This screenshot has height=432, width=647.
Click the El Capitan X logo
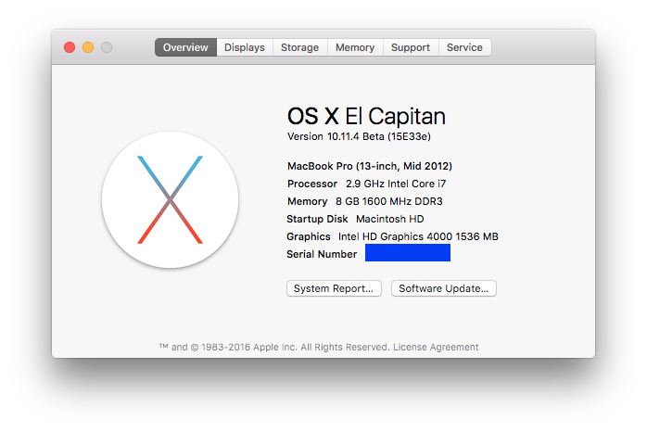coord(170,199)
